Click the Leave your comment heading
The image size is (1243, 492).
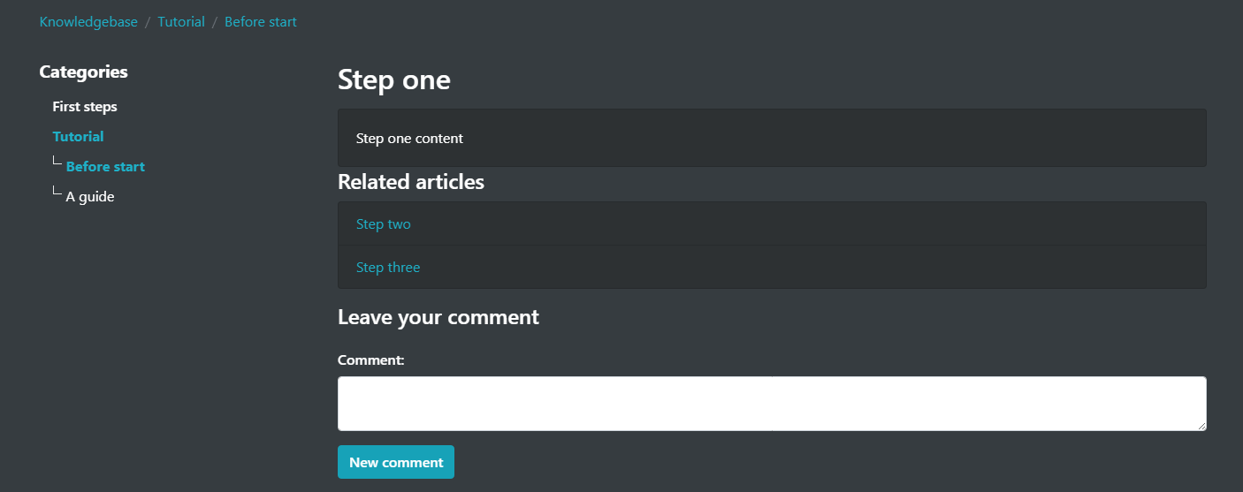(438, 317)
